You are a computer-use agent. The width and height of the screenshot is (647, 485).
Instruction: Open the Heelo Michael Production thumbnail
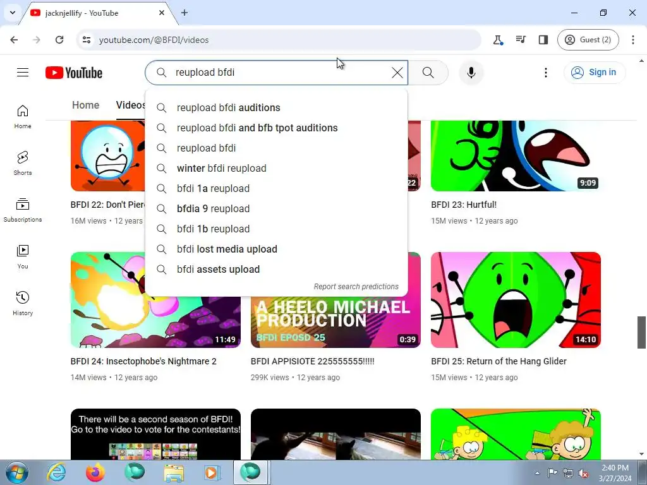(x=336, y=323)
